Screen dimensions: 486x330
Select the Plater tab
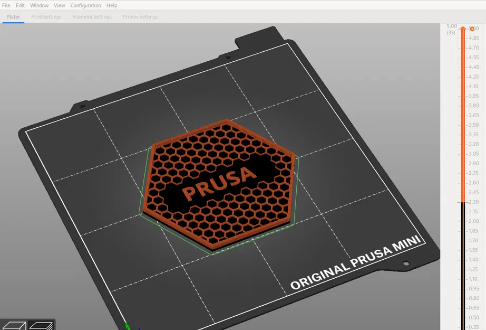click(13, 17)
